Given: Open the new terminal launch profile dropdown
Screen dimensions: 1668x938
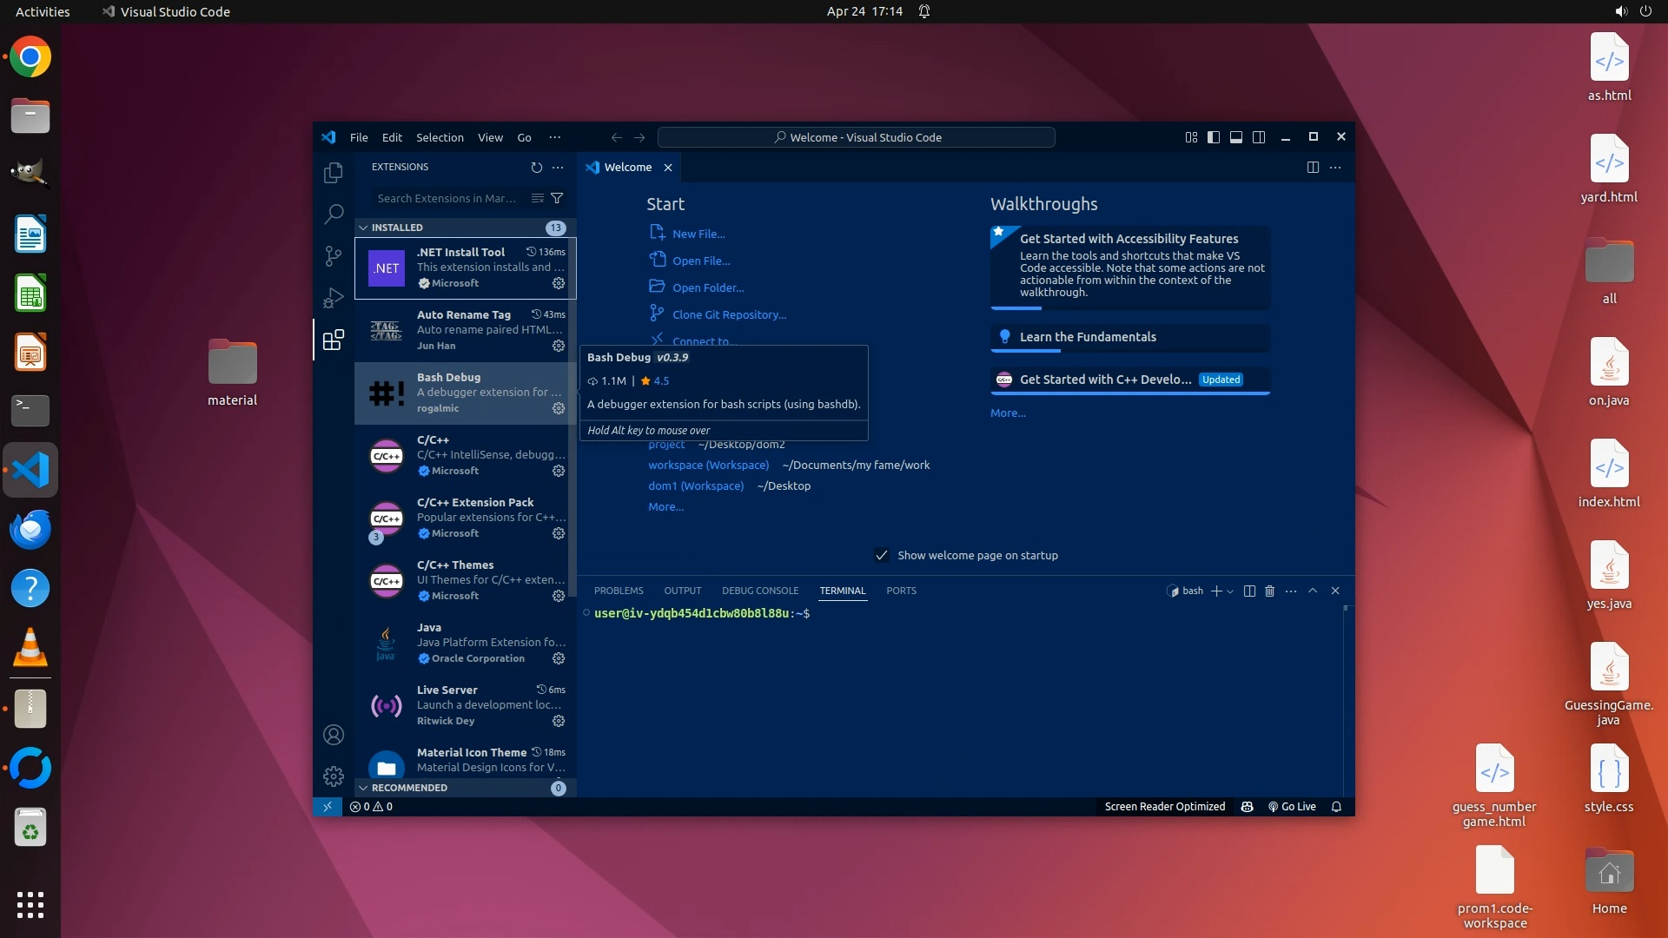Looking at the screenshot, I should 1230,591.
